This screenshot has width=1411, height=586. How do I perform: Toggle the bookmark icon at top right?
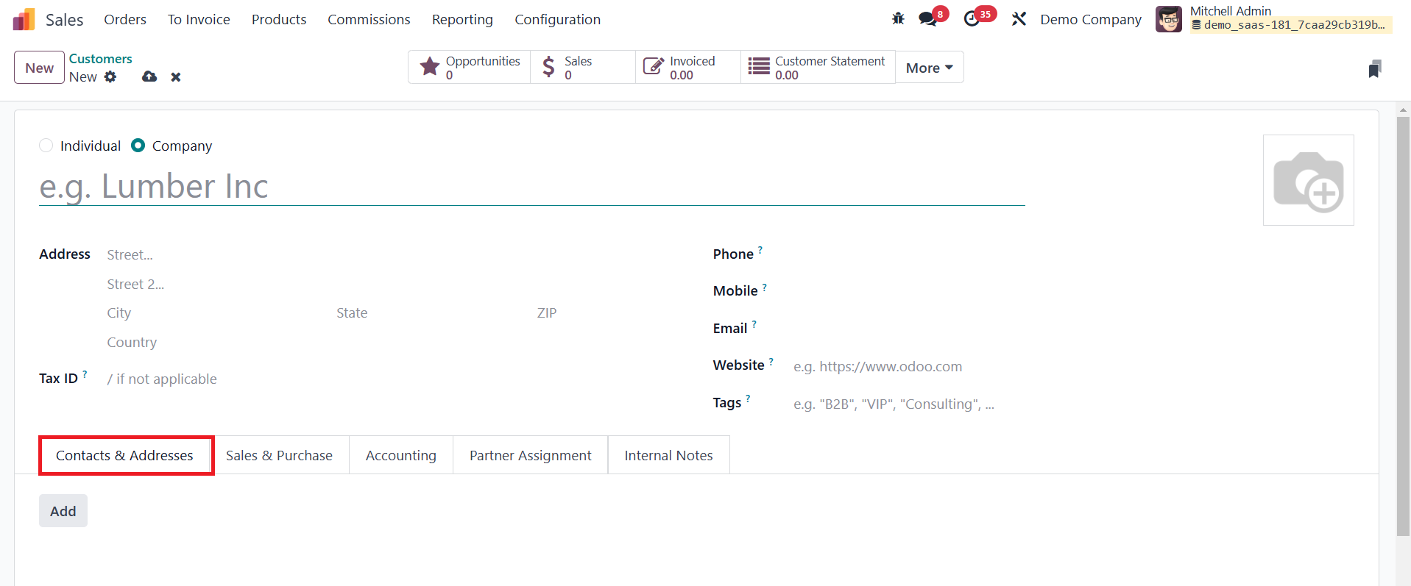pos(1374,69)
